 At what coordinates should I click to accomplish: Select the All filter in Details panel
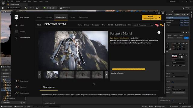pos(186,38)
